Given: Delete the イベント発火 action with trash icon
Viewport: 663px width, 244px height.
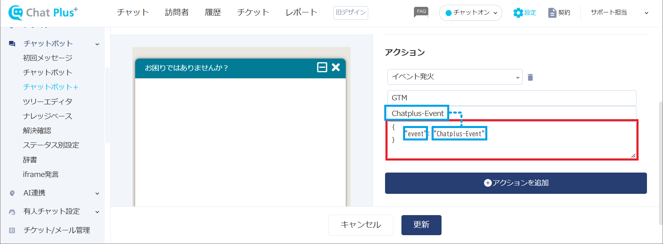Looking at the screenshot, I should pyautogui.click(x=530, y=77).
